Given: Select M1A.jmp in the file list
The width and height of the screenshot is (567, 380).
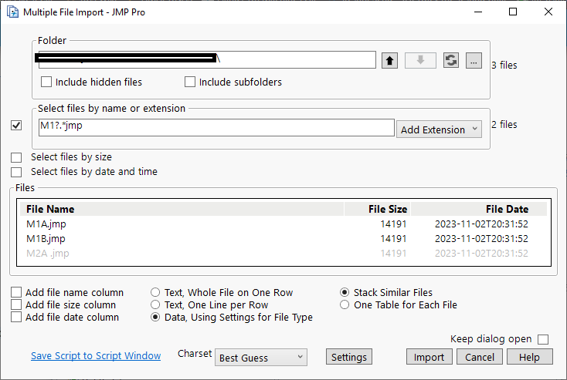Looking at the screenshot, I should click(46, 224).
